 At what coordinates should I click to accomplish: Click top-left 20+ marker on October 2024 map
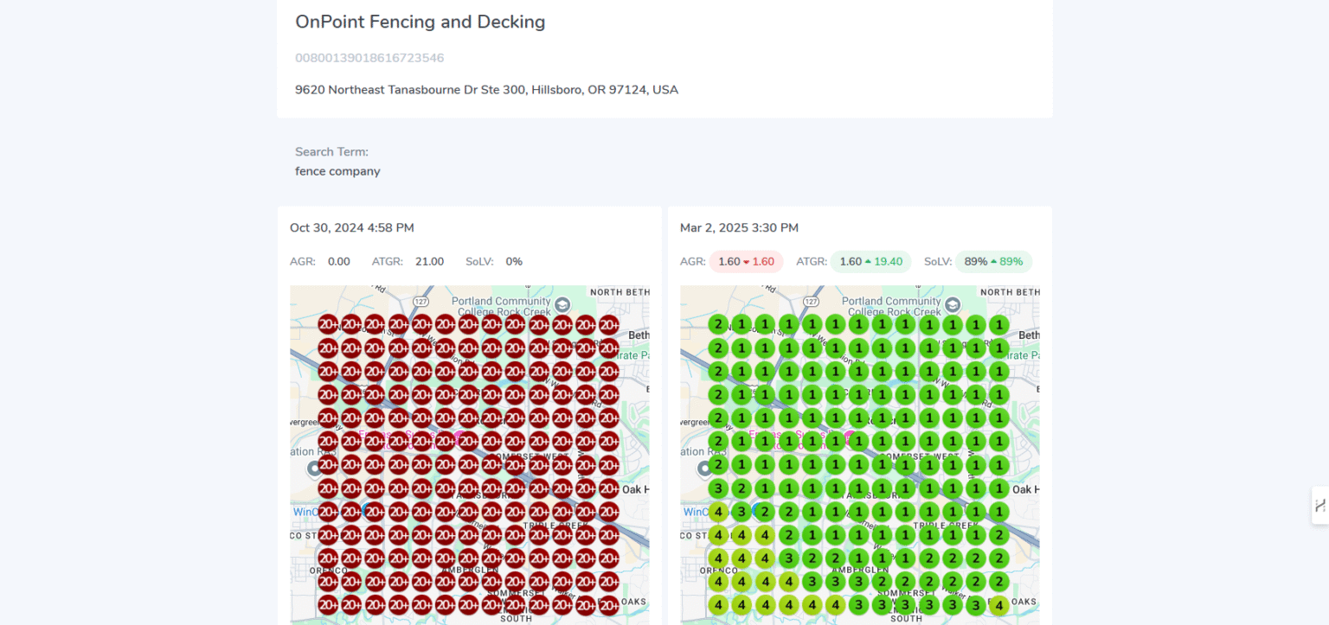[x=328, y=325]
